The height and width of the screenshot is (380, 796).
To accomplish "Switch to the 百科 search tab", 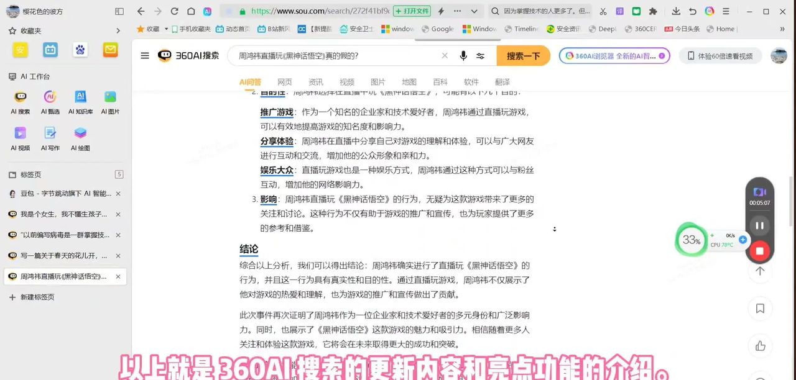I will pyautogui.click(x=440, y=81).
